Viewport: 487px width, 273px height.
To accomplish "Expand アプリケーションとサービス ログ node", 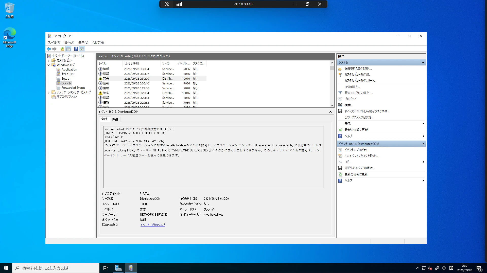I will pyautogui.click(x=48, y=93).
